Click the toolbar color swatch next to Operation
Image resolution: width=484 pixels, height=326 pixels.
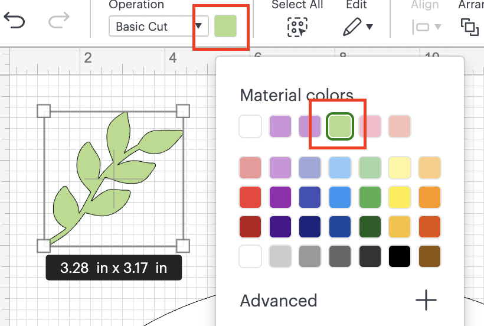pyautogui.click(x=225, y=27)
